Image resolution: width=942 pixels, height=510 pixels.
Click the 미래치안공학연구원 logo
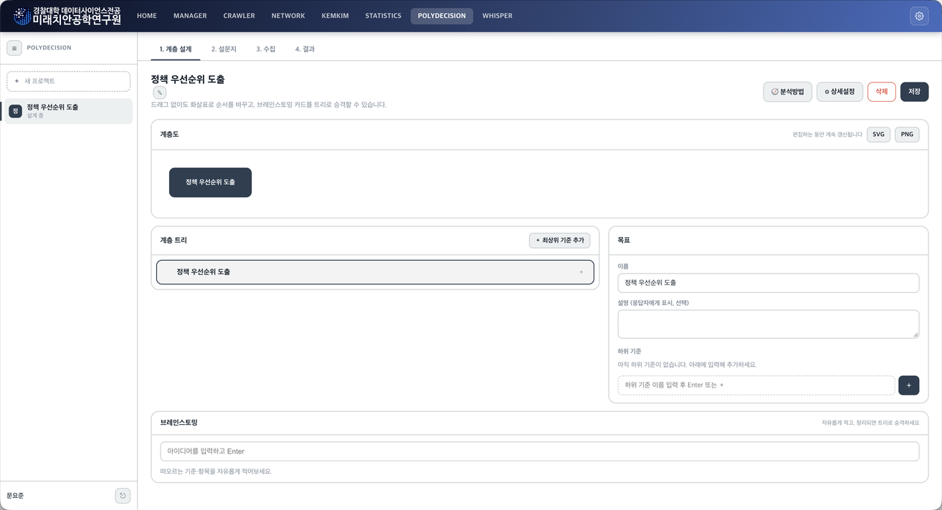67,16
